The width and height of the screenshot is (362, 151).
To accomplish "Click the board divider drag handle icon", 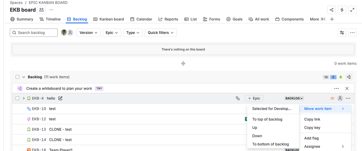I will click(x=183, y=64).
